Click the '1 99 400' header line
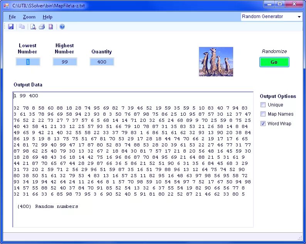This screenshot has width=306, height=244. tap(26, 96)
